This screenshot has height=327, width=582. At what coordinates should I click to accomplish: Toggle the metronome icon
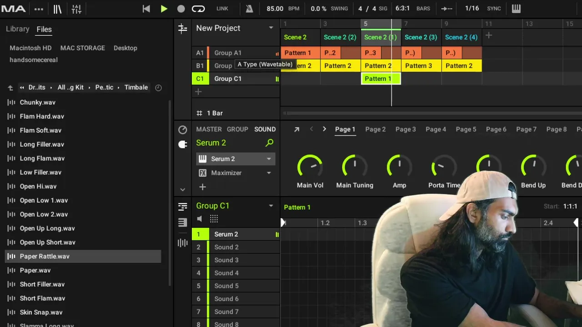[249, 9]
